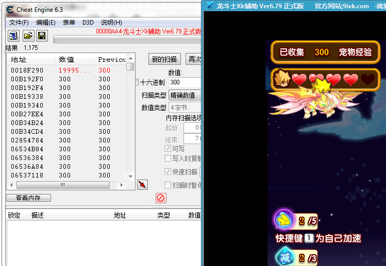Select address row 06536A84
Screen dimensions: 386x266
[x=66, y=166]
